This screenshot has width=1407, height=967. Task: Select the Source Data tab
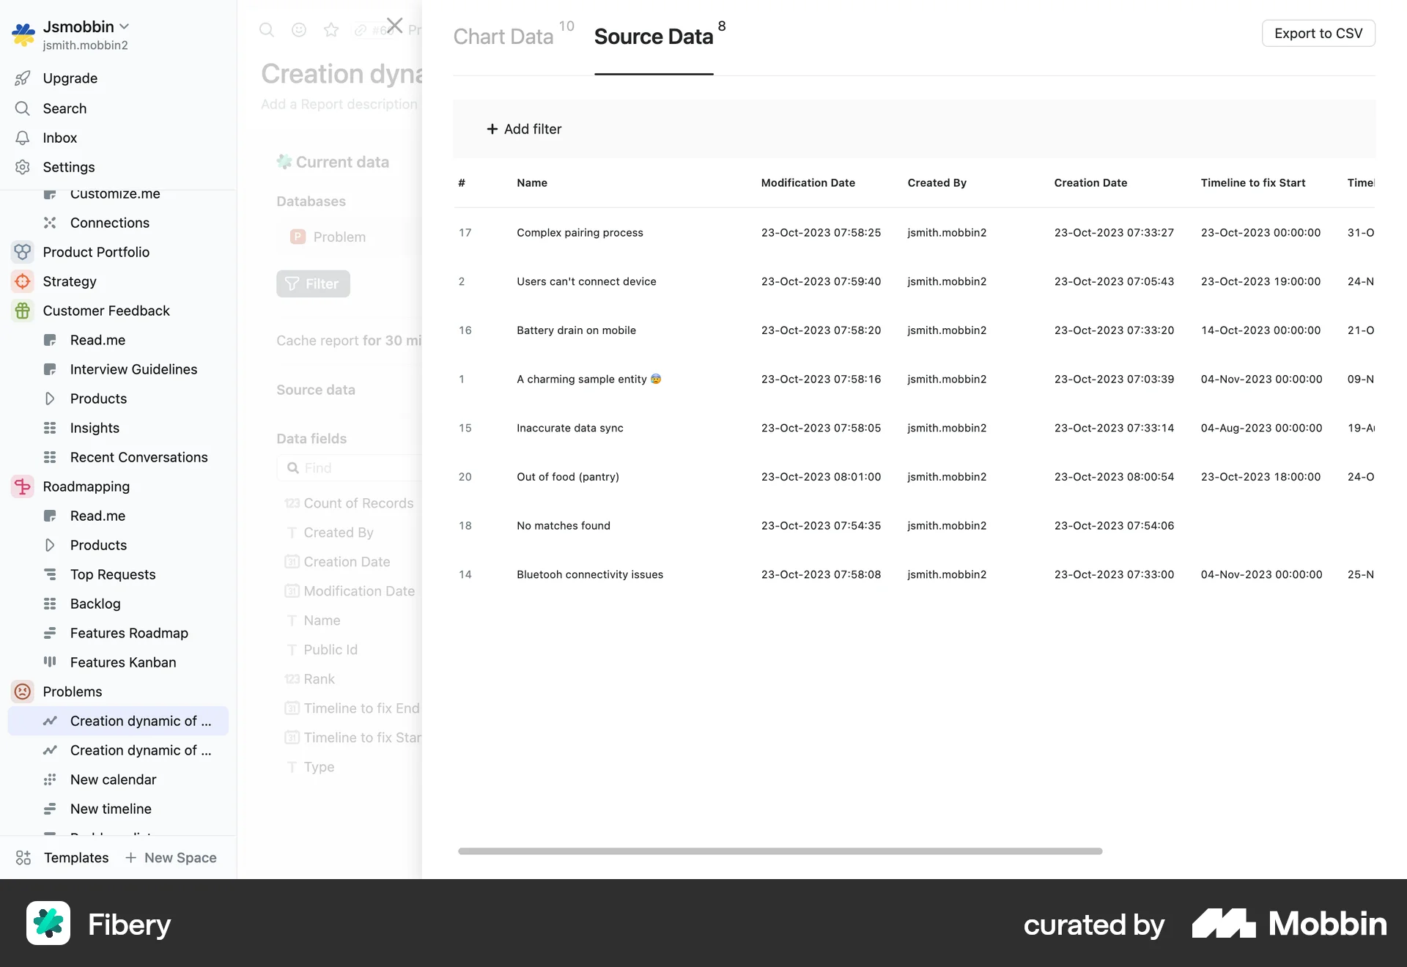tap(654, 36)
